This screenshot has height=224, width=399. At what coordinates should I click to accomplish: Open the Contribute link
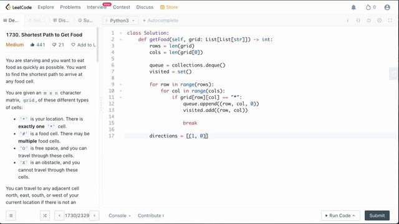pyautogui.click(x=151, y=215)
